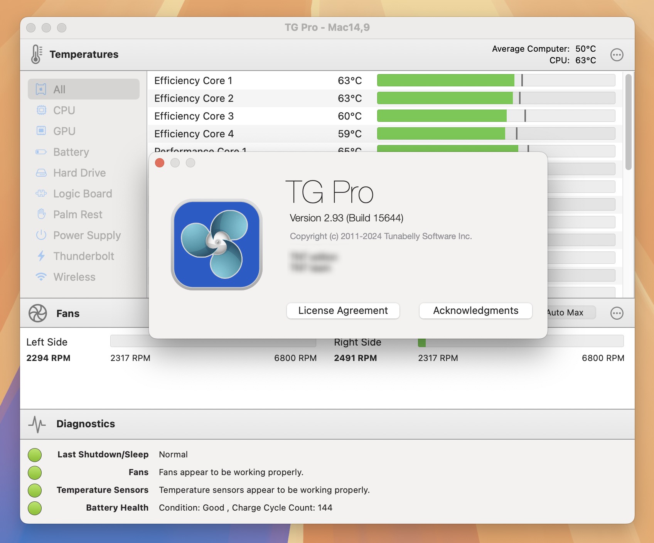Click the TG Pro fan app icon

click(217, 245)
